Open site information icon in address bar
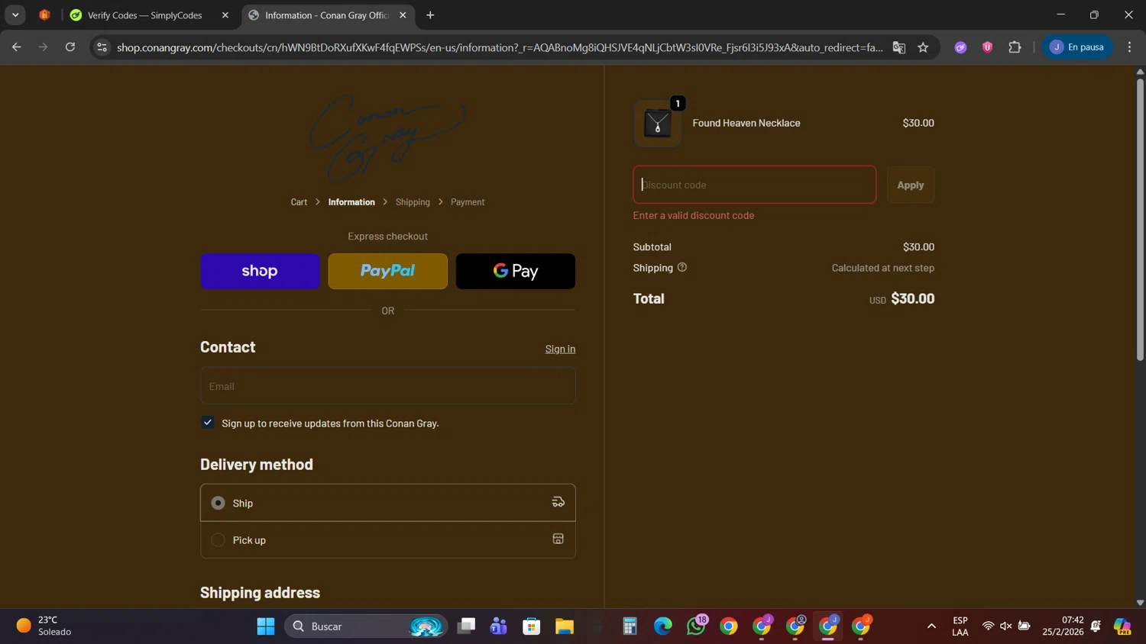 [102, 47]
